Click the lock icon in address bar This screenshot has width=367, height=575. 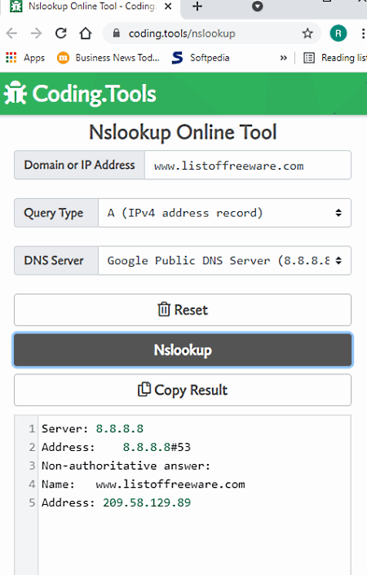(x=117, y=33)
